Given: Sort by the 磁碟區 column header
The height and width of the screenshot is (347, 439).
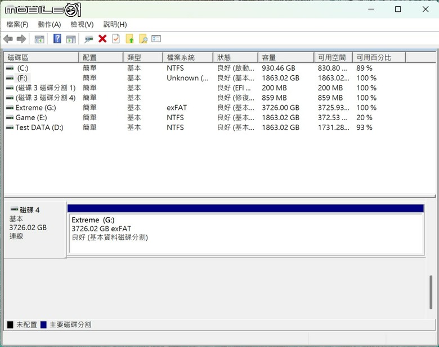Looking at the screenshot, I should click(41, 58).
